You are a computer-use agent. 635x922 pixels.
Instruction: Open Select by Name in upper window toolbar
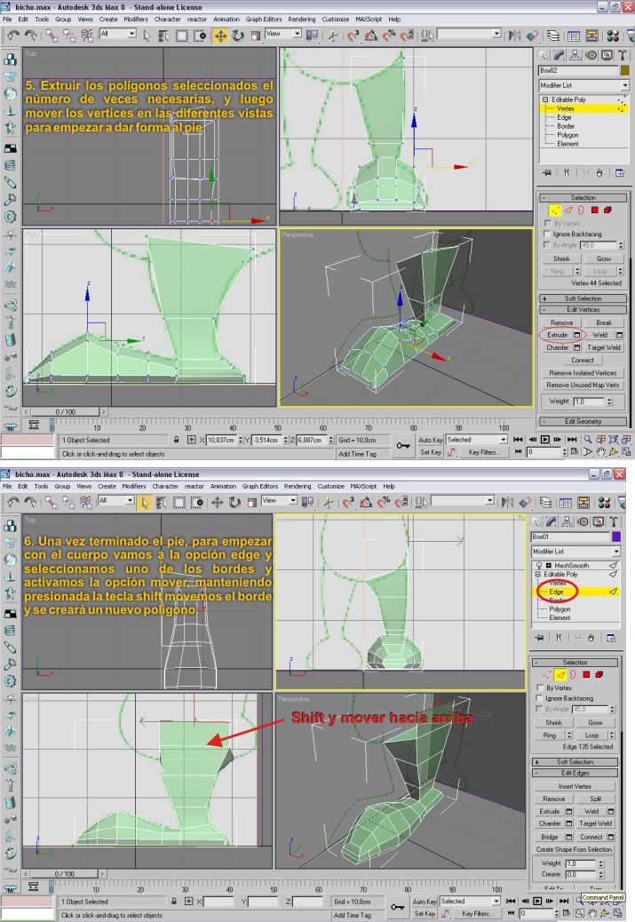pyautogui.click(x=164, y=36)
